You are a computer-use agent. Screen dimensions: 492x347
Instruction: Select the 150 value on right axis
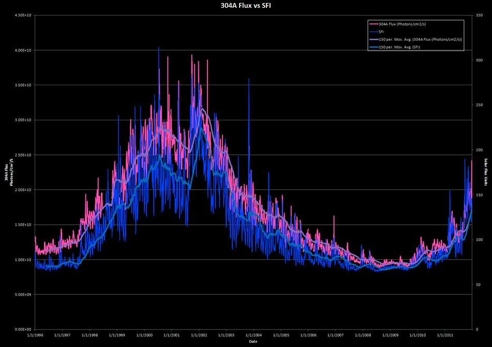coord(480,195)
